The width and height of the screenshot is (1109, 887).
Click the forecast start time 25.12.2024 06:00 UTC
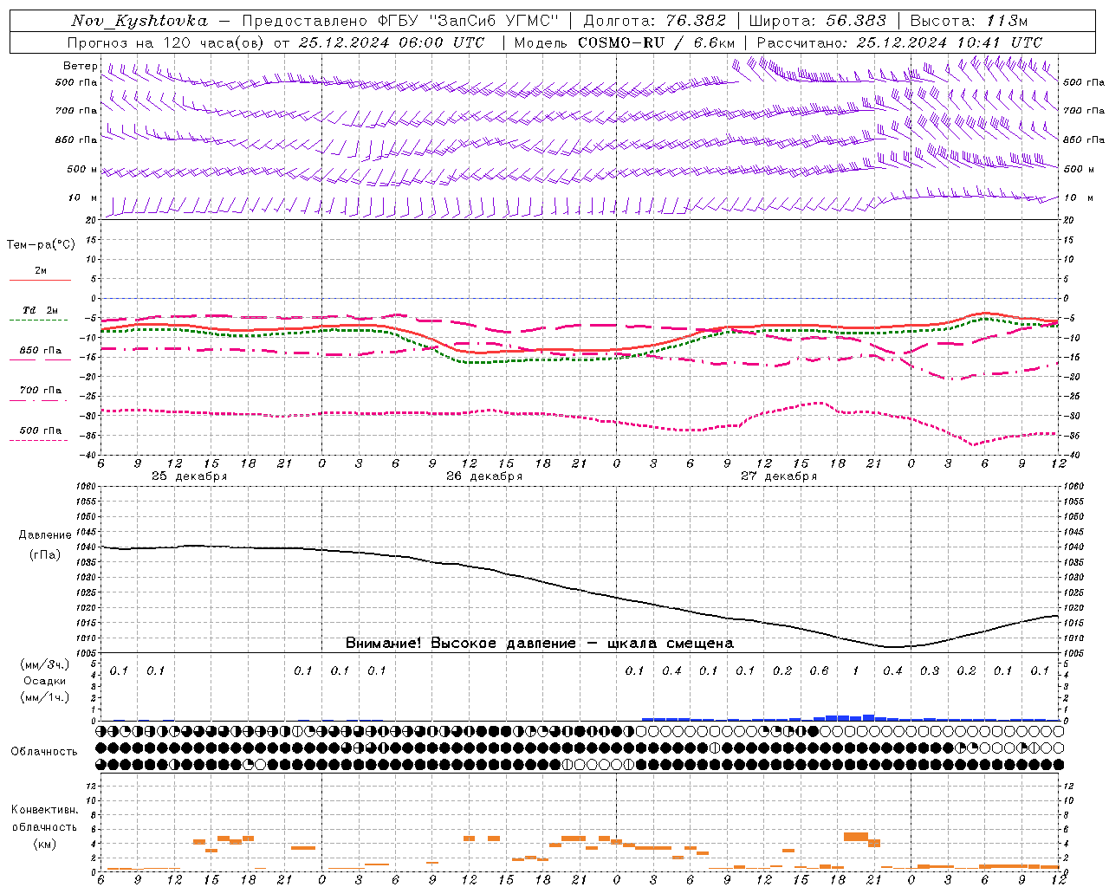pyautogui.click(x=392, y=42)
